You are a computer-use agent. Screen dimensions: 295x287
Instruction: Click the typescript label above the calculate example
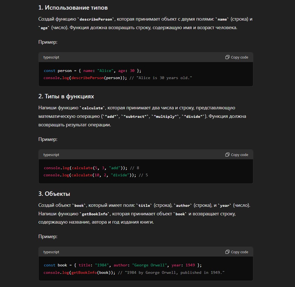[x=51, y=155]
